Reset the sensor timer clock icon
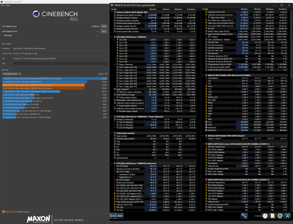Viewport: 293px width, 224px height. click(x=265, y=216)
